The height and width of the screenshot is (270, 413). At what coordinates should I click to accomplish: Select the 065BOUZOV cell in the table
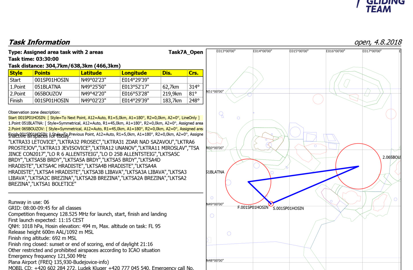pyautogui.click(x=48, y=94)
